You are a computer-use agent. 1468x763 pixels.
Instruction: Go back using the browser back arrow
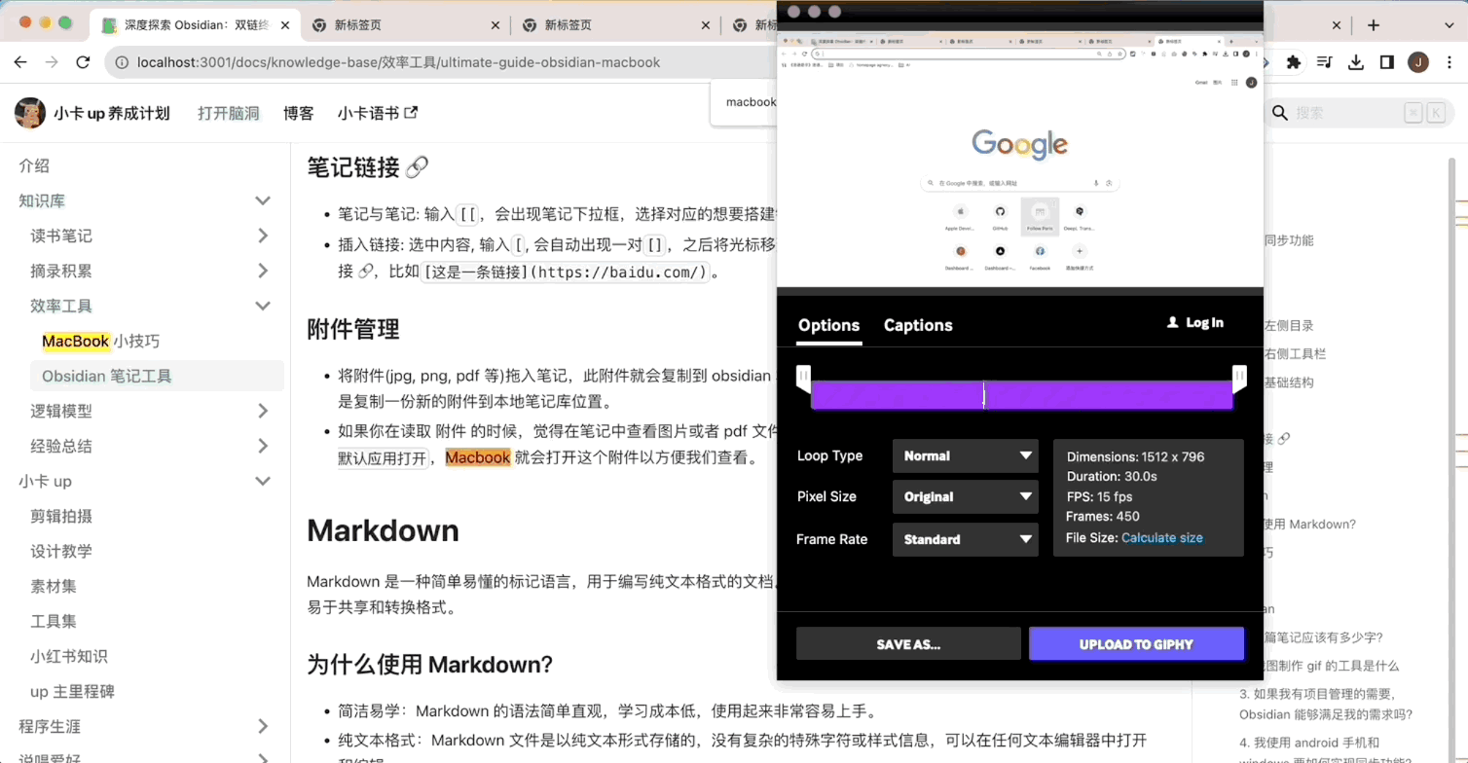20,62
